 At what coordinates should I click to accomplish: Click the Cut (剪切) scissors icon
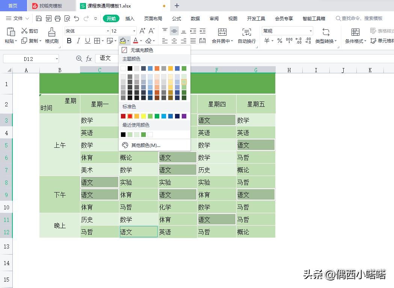pyautogui.click(x=24, y=31)
